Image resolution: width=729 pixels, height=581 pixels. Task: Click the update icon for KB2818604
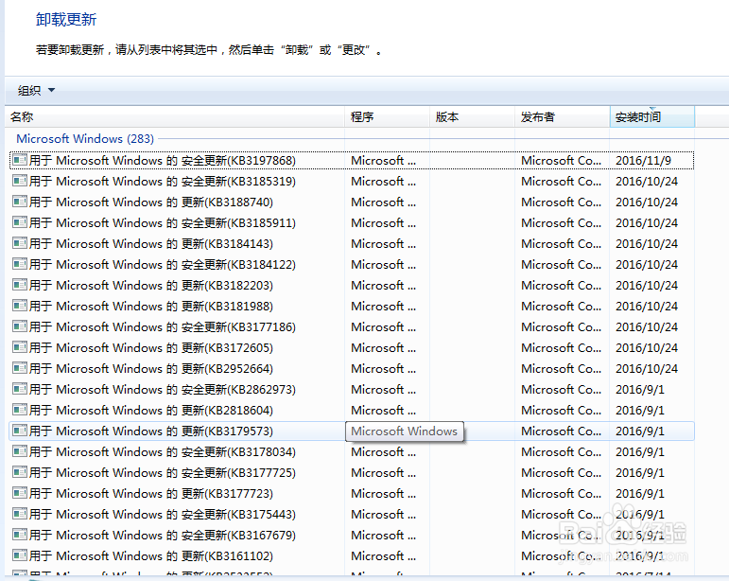tap(20, 410)
